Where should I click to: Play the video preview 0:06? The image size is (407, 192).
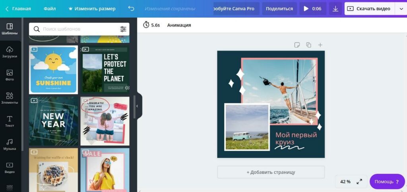(x=312, y=9)
